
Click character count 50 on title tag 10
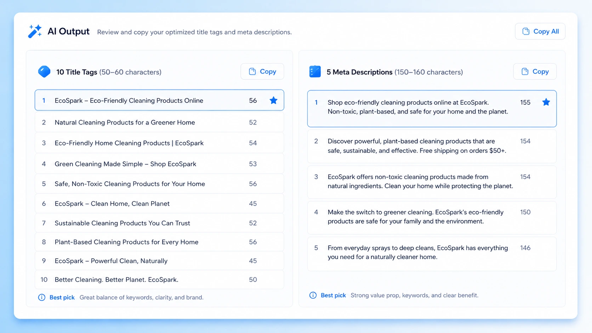click(253, 280)
